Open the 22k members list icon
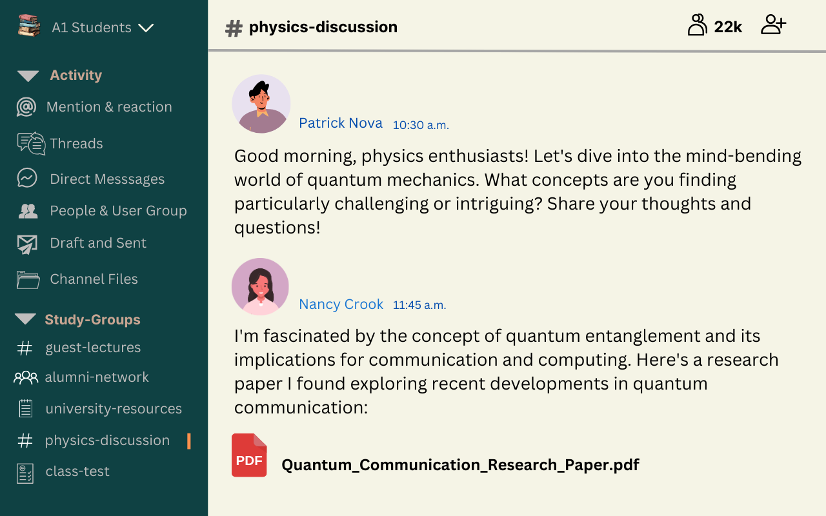The image size is (826, 516). click(697, 26)
